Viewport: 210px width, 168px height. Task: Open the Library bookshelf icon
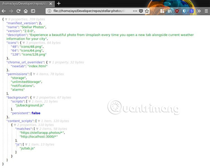coord(170,11)
